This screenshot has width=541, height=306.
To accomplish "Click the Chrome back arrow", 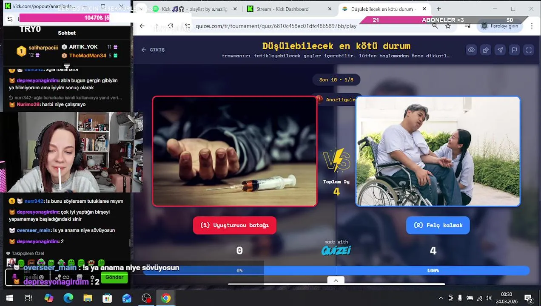I will coord(142,26).
